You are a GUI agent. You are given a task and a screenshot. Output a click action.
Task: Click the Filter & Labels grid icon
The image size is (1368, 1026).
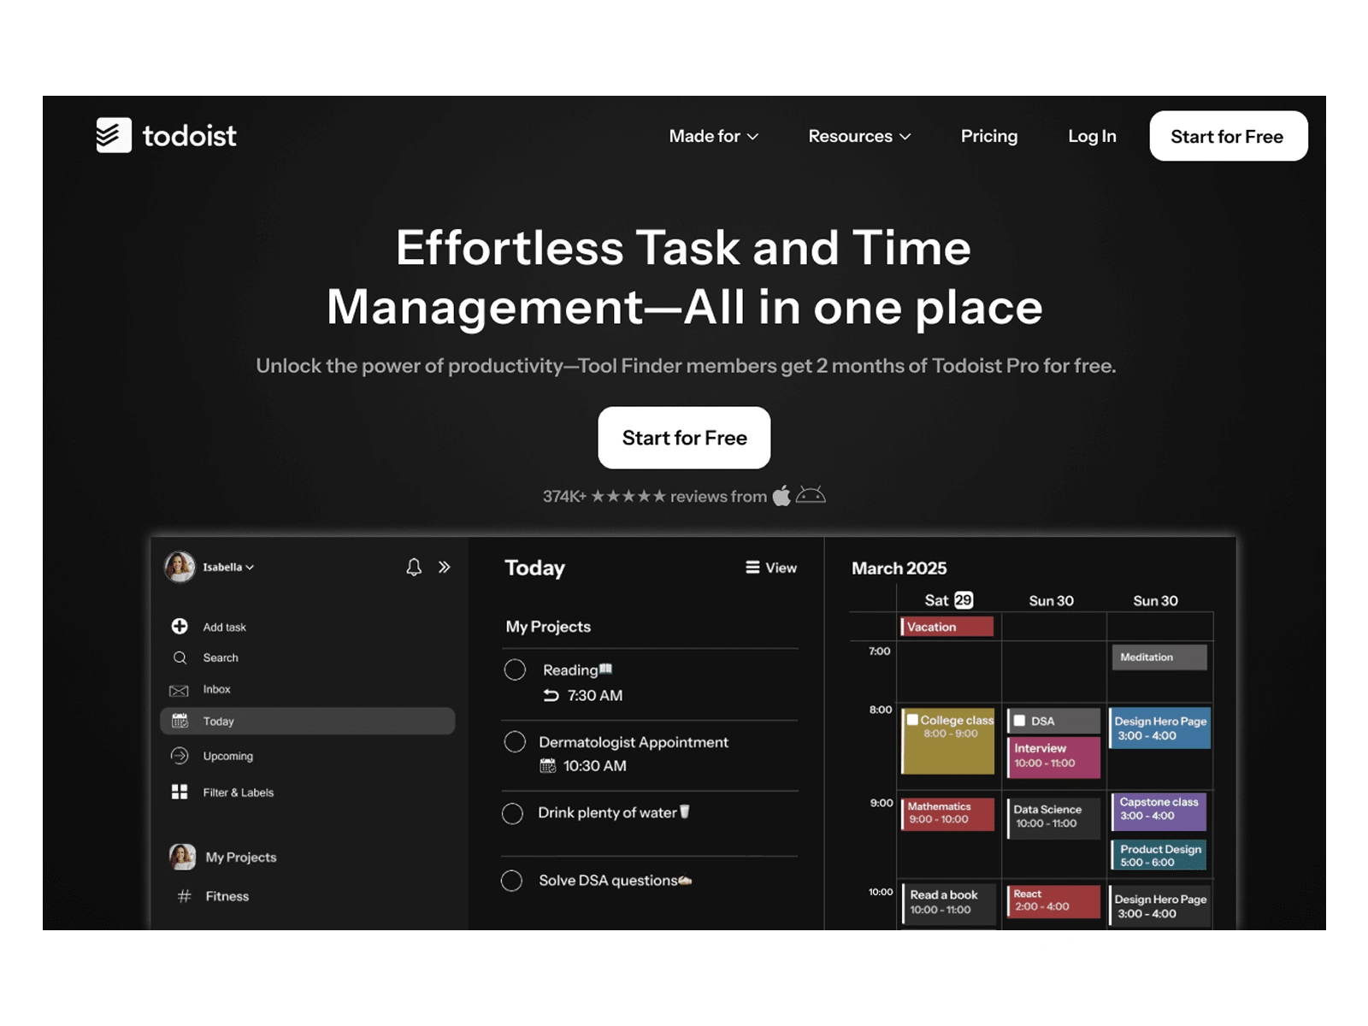[180, 792]
